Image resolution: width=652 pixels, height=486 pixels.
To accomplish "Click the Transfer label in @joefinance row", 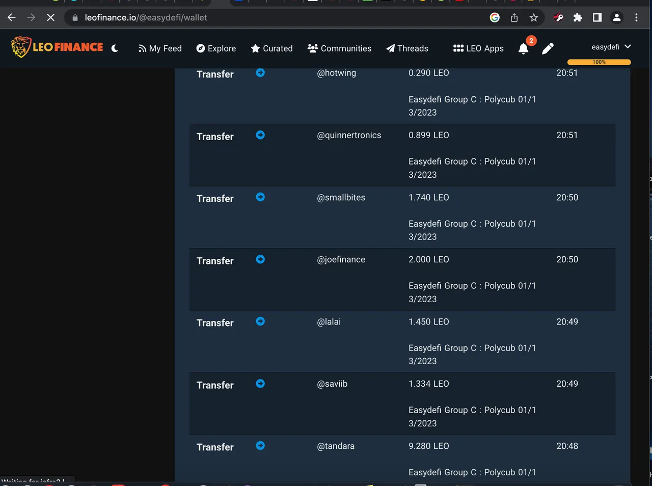I will click(215, 261).
